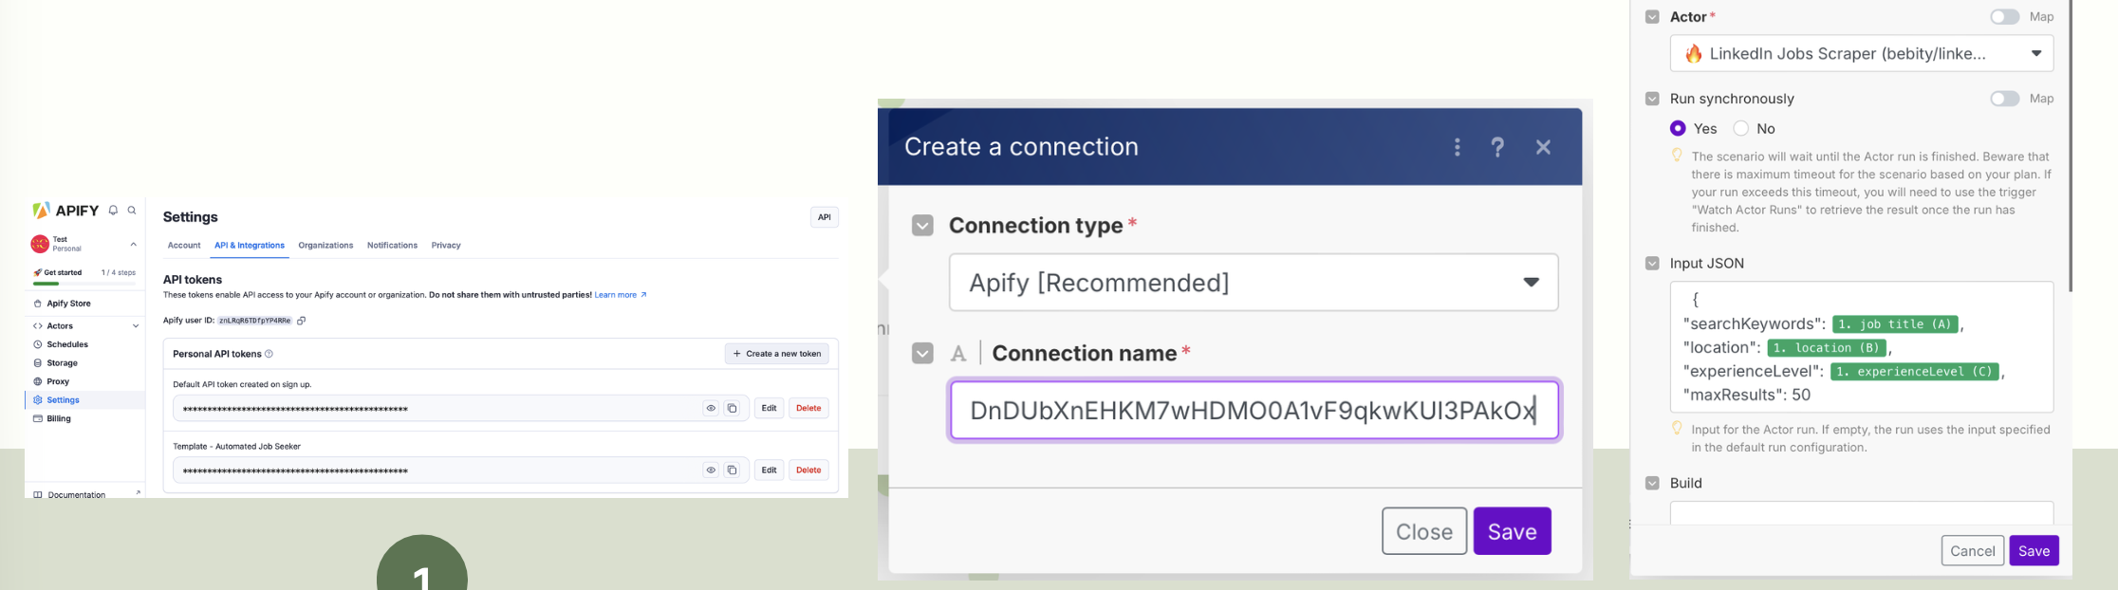Collapse the Connection type field
This screenshot has height=590, width=2118.
point(922,226)
